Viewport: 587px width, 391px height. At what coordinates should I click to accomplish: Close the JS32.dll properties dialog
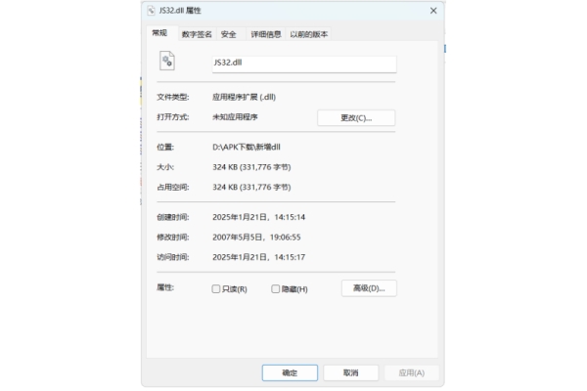(432, 10)
